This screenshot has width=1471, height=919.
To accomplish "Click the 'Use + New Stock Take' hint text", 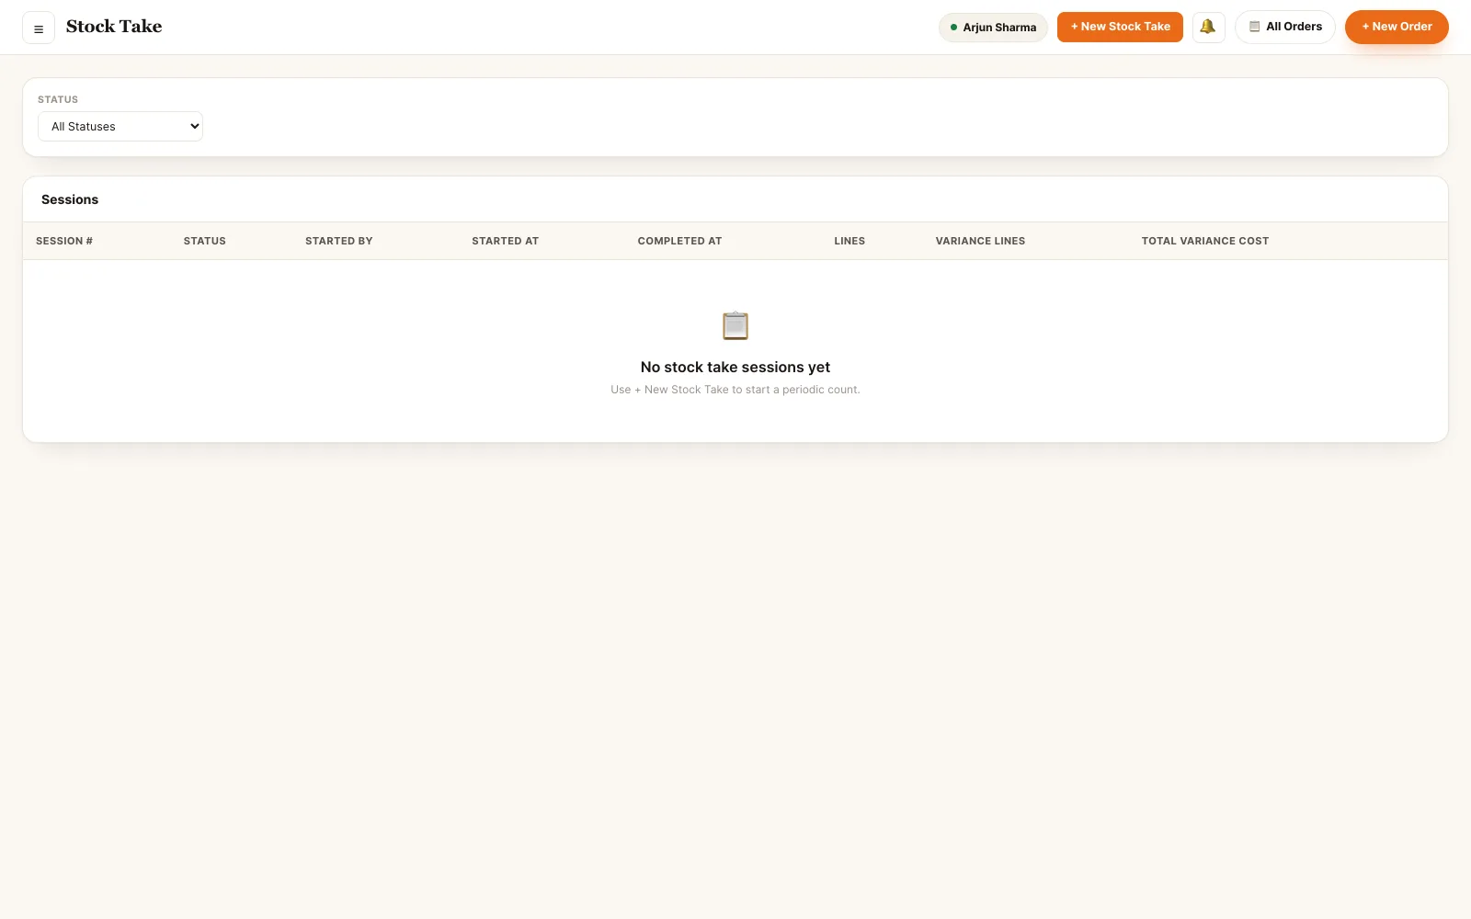I will pyautogui.click(x=735, y=390).
